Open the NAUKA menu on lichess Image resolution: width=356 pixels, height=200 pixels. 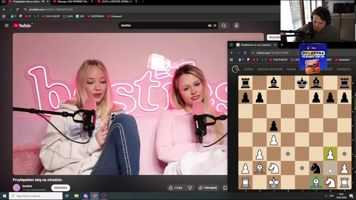(x=291, y=69)
